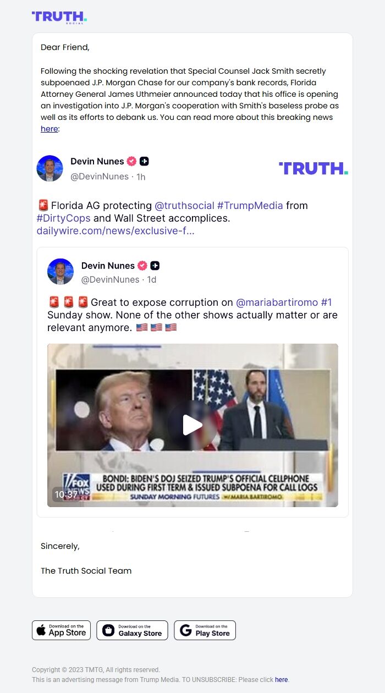385x693 pixels.
Task: Open the @mariabartiromo mention
Action: pos(277,302)
